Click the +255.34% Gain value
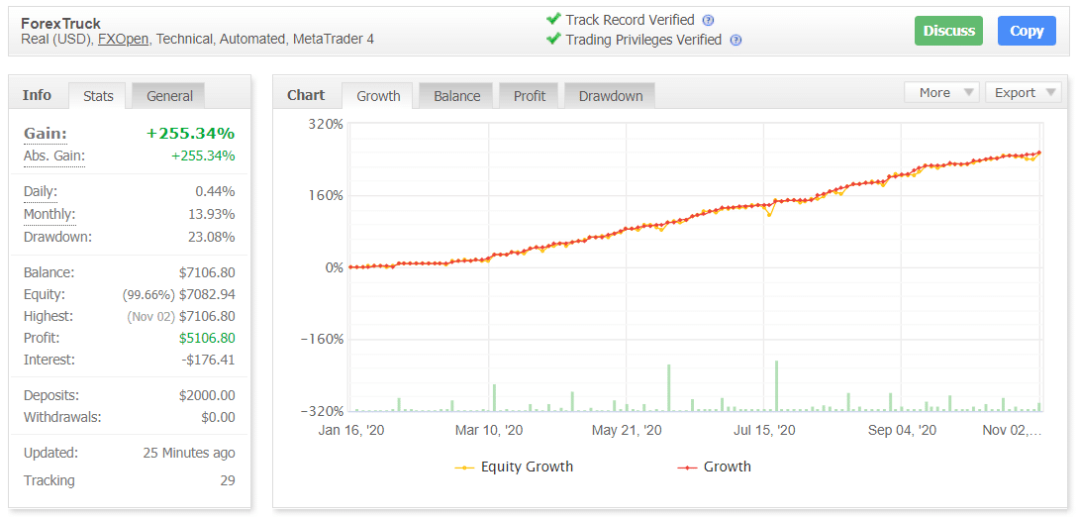This screenshot has height=520, width=1078. 190,134
